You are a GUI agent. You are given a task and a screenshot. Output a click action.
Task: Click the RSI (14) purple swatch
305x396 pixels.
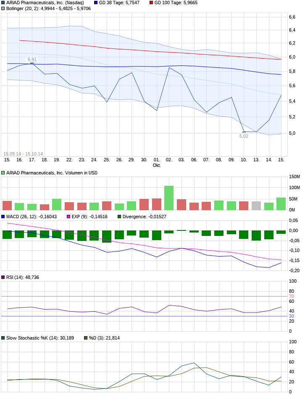tap(3, 277)
